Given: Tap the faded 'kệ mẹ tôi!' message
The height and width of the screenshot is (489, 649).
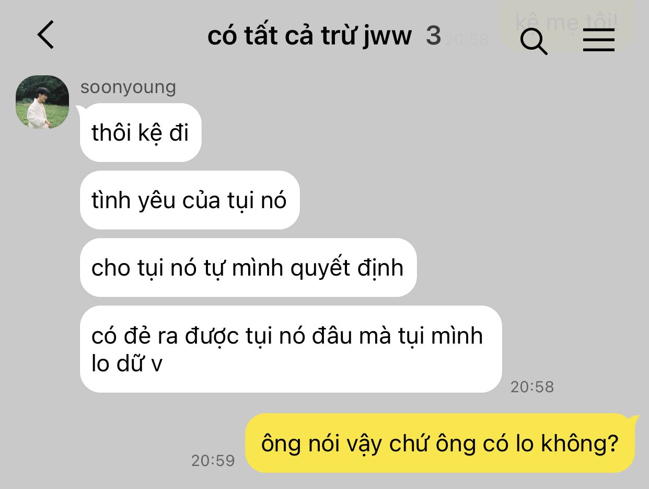Looking at the screenshot, I should click(x=566, y=22).
